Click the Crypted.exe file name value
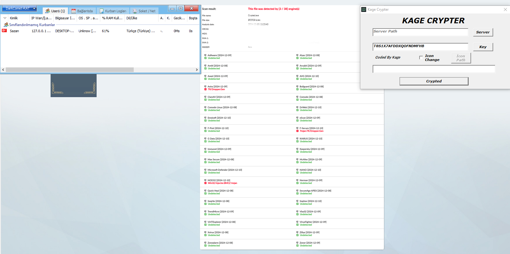 [x=253, y=15]
